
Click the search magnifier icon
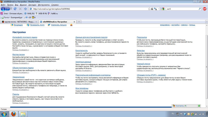[x=200, y=9]
